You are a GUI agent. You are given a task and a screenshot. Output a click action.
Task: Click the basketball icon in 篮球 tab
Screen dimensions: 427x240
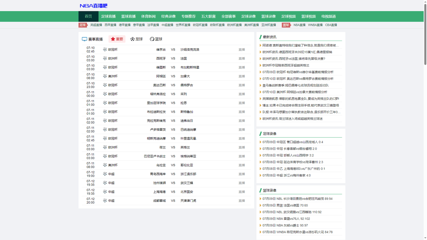point(152,39)
